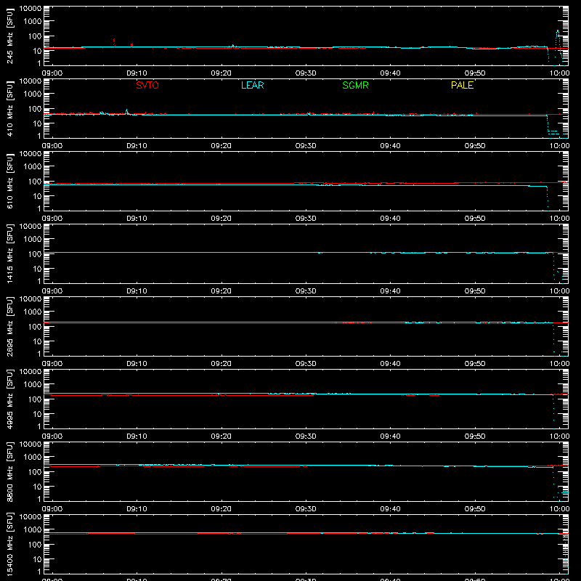Click the red dotted spike near 09:07 at 245 MHz
The height and width of the screenshot is (581, 581).
[x=114, y=42]
